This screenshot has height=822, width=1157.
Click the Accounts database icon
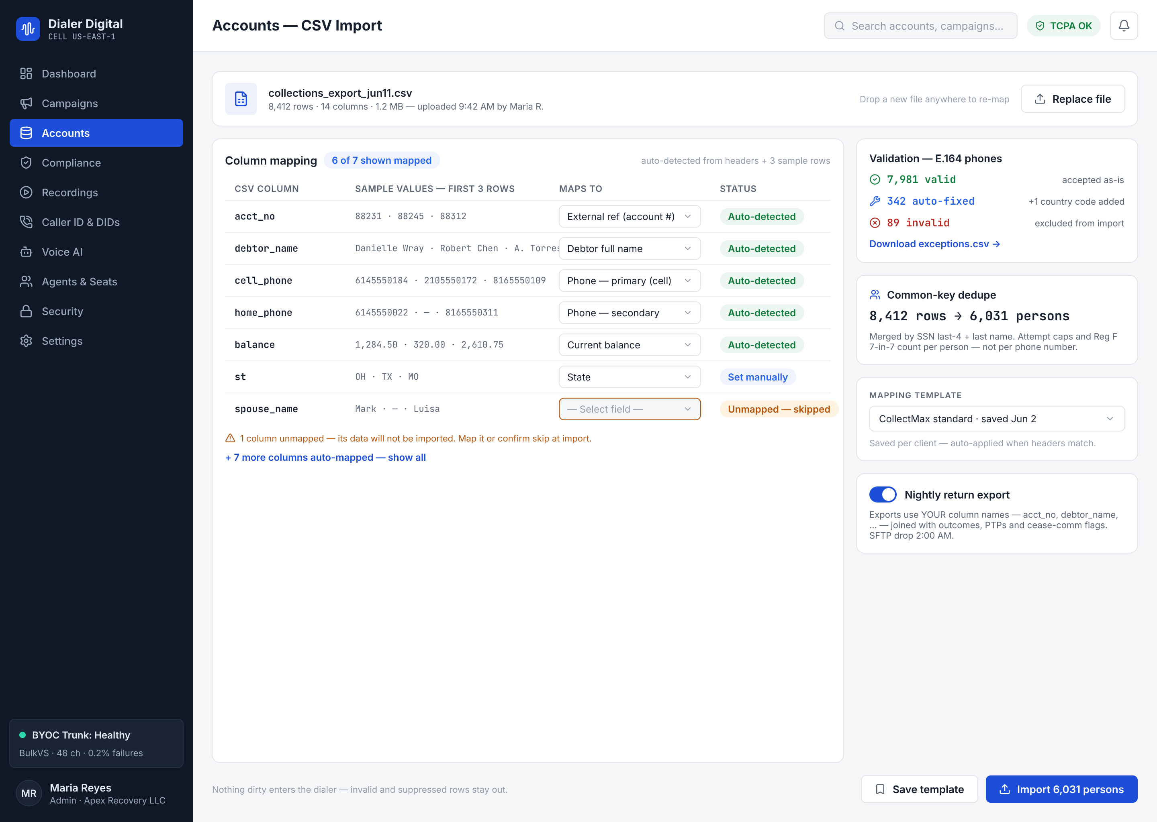26,133
